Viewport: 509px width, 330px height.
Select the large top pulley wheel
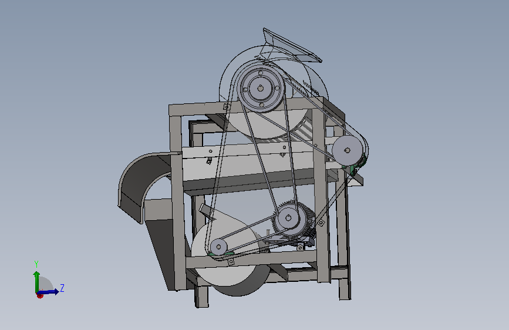point(261,88)
